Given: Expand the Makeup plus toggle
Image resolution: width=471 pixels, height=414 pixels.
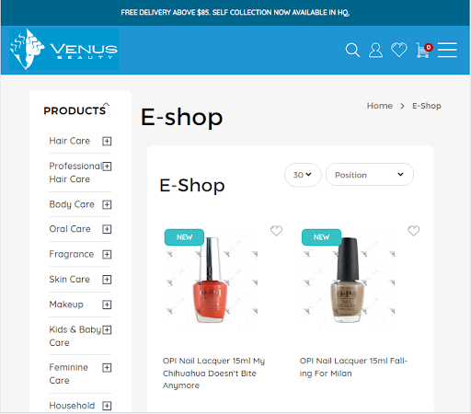Looking at the screenshot, I should click(x=107, y=305).
